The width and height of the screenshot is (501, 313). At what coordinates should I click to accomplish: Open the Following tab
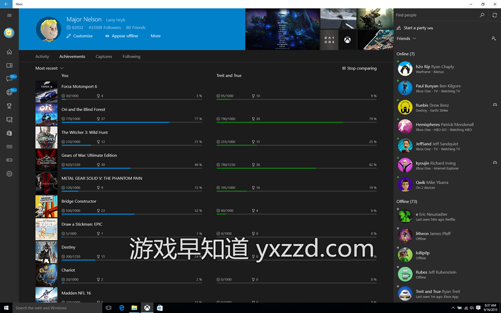(x=131, y=56)
